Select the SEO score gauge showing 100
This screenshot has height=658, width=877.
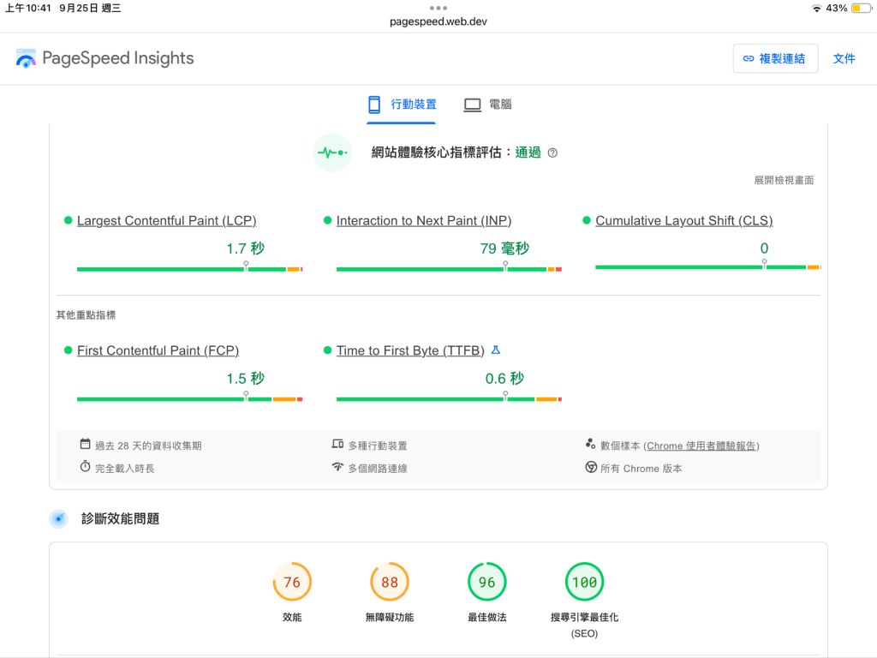(x=584, y=583)
